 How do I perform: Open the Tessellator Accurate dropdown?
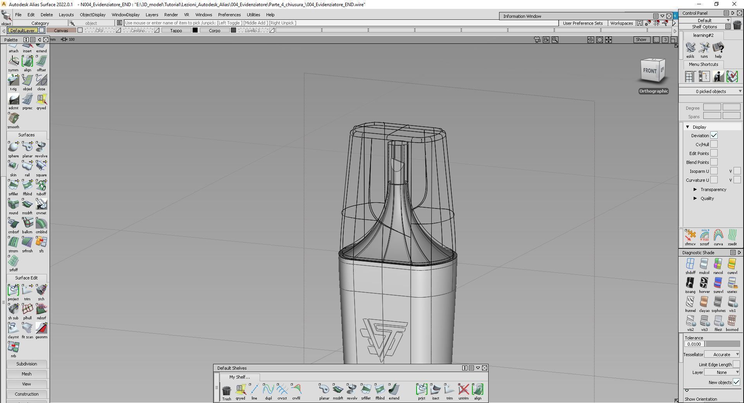(x=722, y=354)
